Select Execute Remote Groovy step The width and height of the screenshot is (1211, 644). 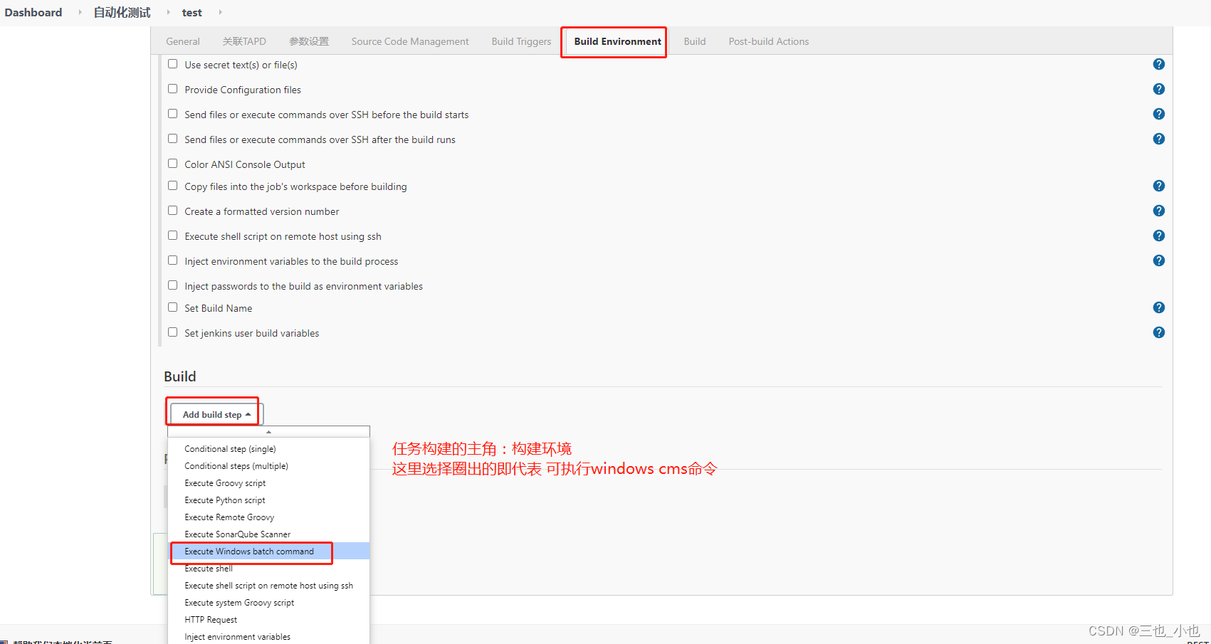[268, 517]
